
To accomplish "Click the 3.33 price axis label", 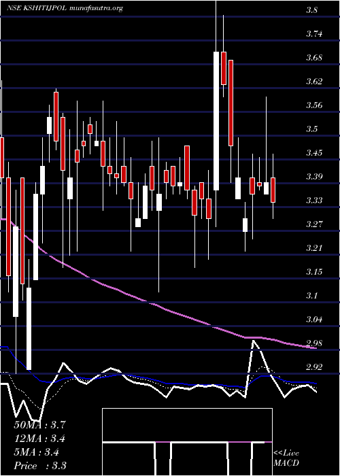I will pos(314,201).
